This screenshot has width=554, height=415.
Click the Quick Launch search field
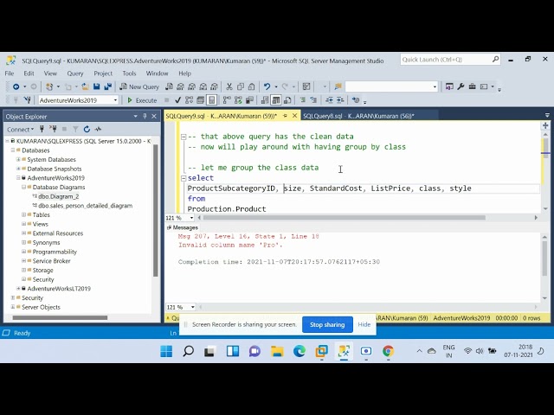[450, 60]
